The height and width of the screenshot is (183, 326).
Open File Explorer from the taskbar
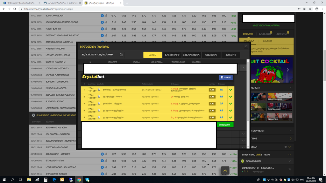29,180
